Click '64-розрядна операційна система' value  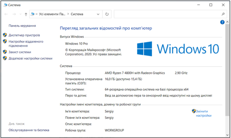(146, 89)
